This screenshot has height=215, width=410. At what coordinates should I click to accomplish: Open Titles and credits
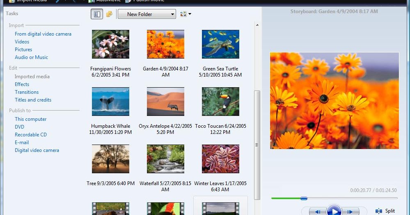(33, 100)
